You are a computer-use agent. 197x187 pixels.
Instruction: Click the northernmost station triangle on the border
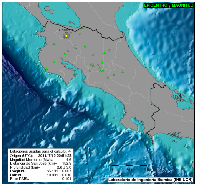pyautogui.click(x=82, y=28)
